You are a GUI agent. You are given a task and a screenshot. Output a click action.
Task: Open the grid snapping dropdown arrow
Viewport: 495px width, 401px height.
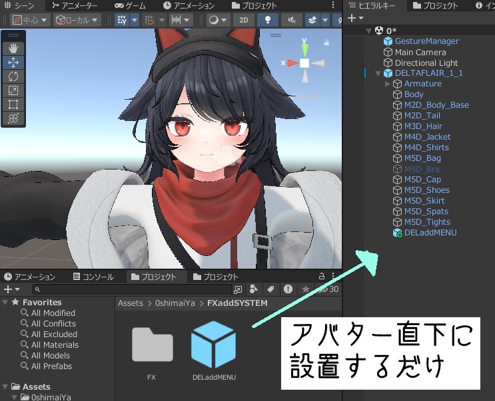coord(162,20)
